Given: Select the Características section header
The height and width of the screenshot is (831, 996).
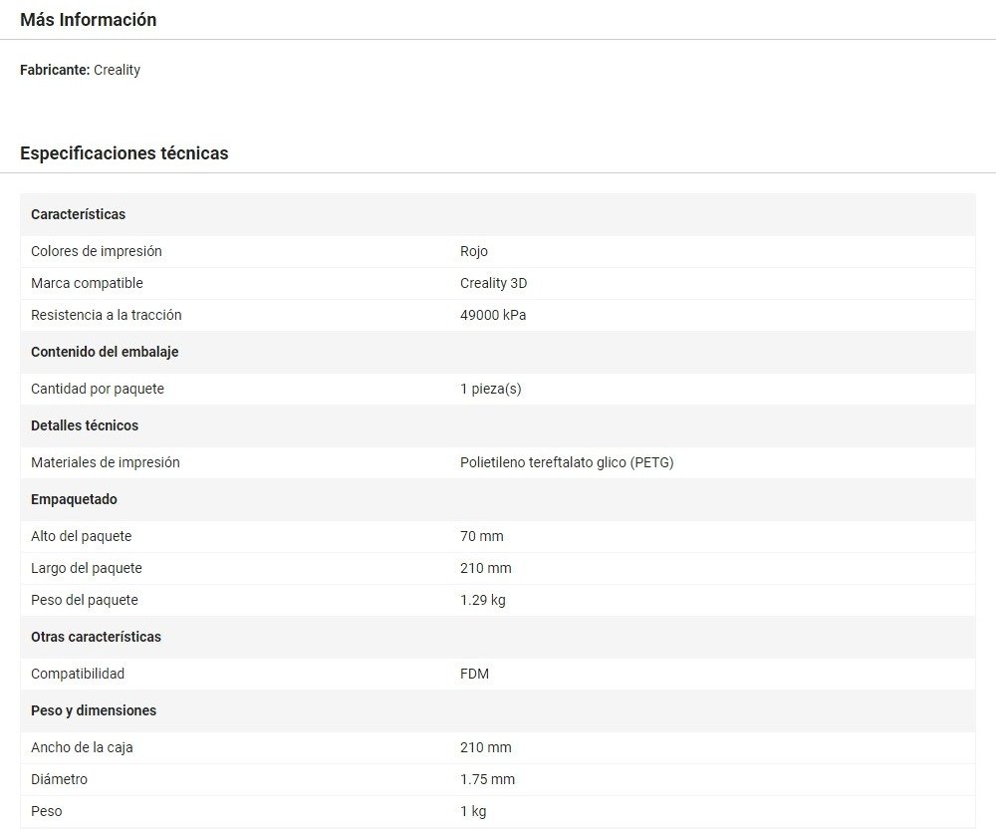Looking at the screenshot, I should 78,214.
